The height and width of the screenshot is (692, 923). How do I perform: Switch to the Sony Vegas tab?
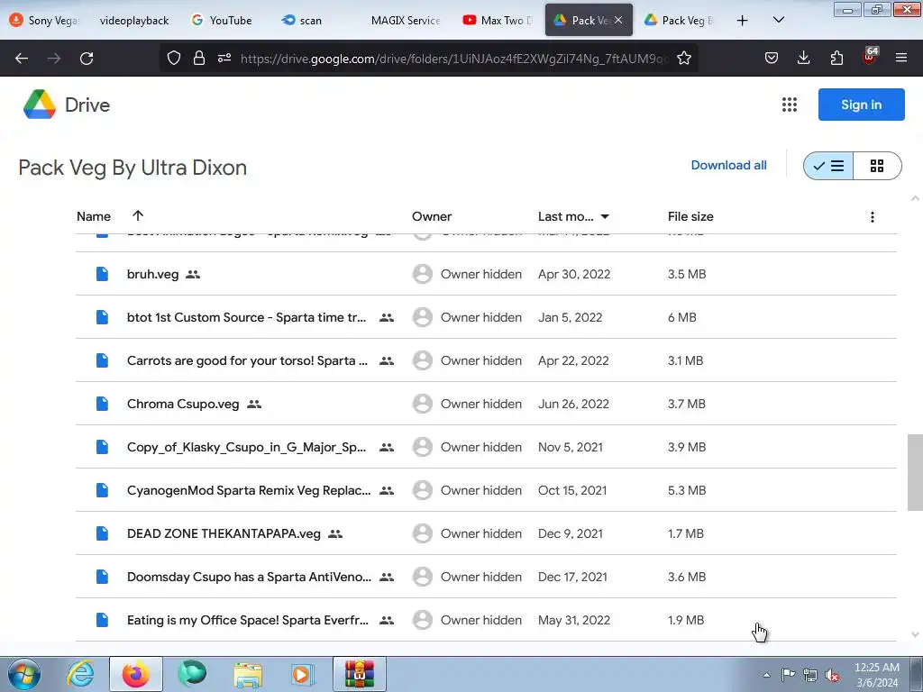(x=45, y=21)
